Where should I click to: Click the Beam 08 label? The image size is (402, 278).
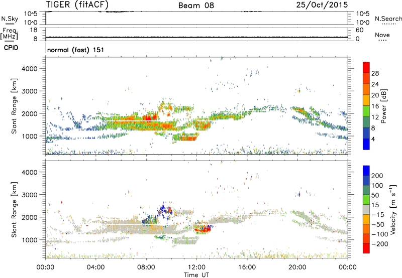coord(196,6)
